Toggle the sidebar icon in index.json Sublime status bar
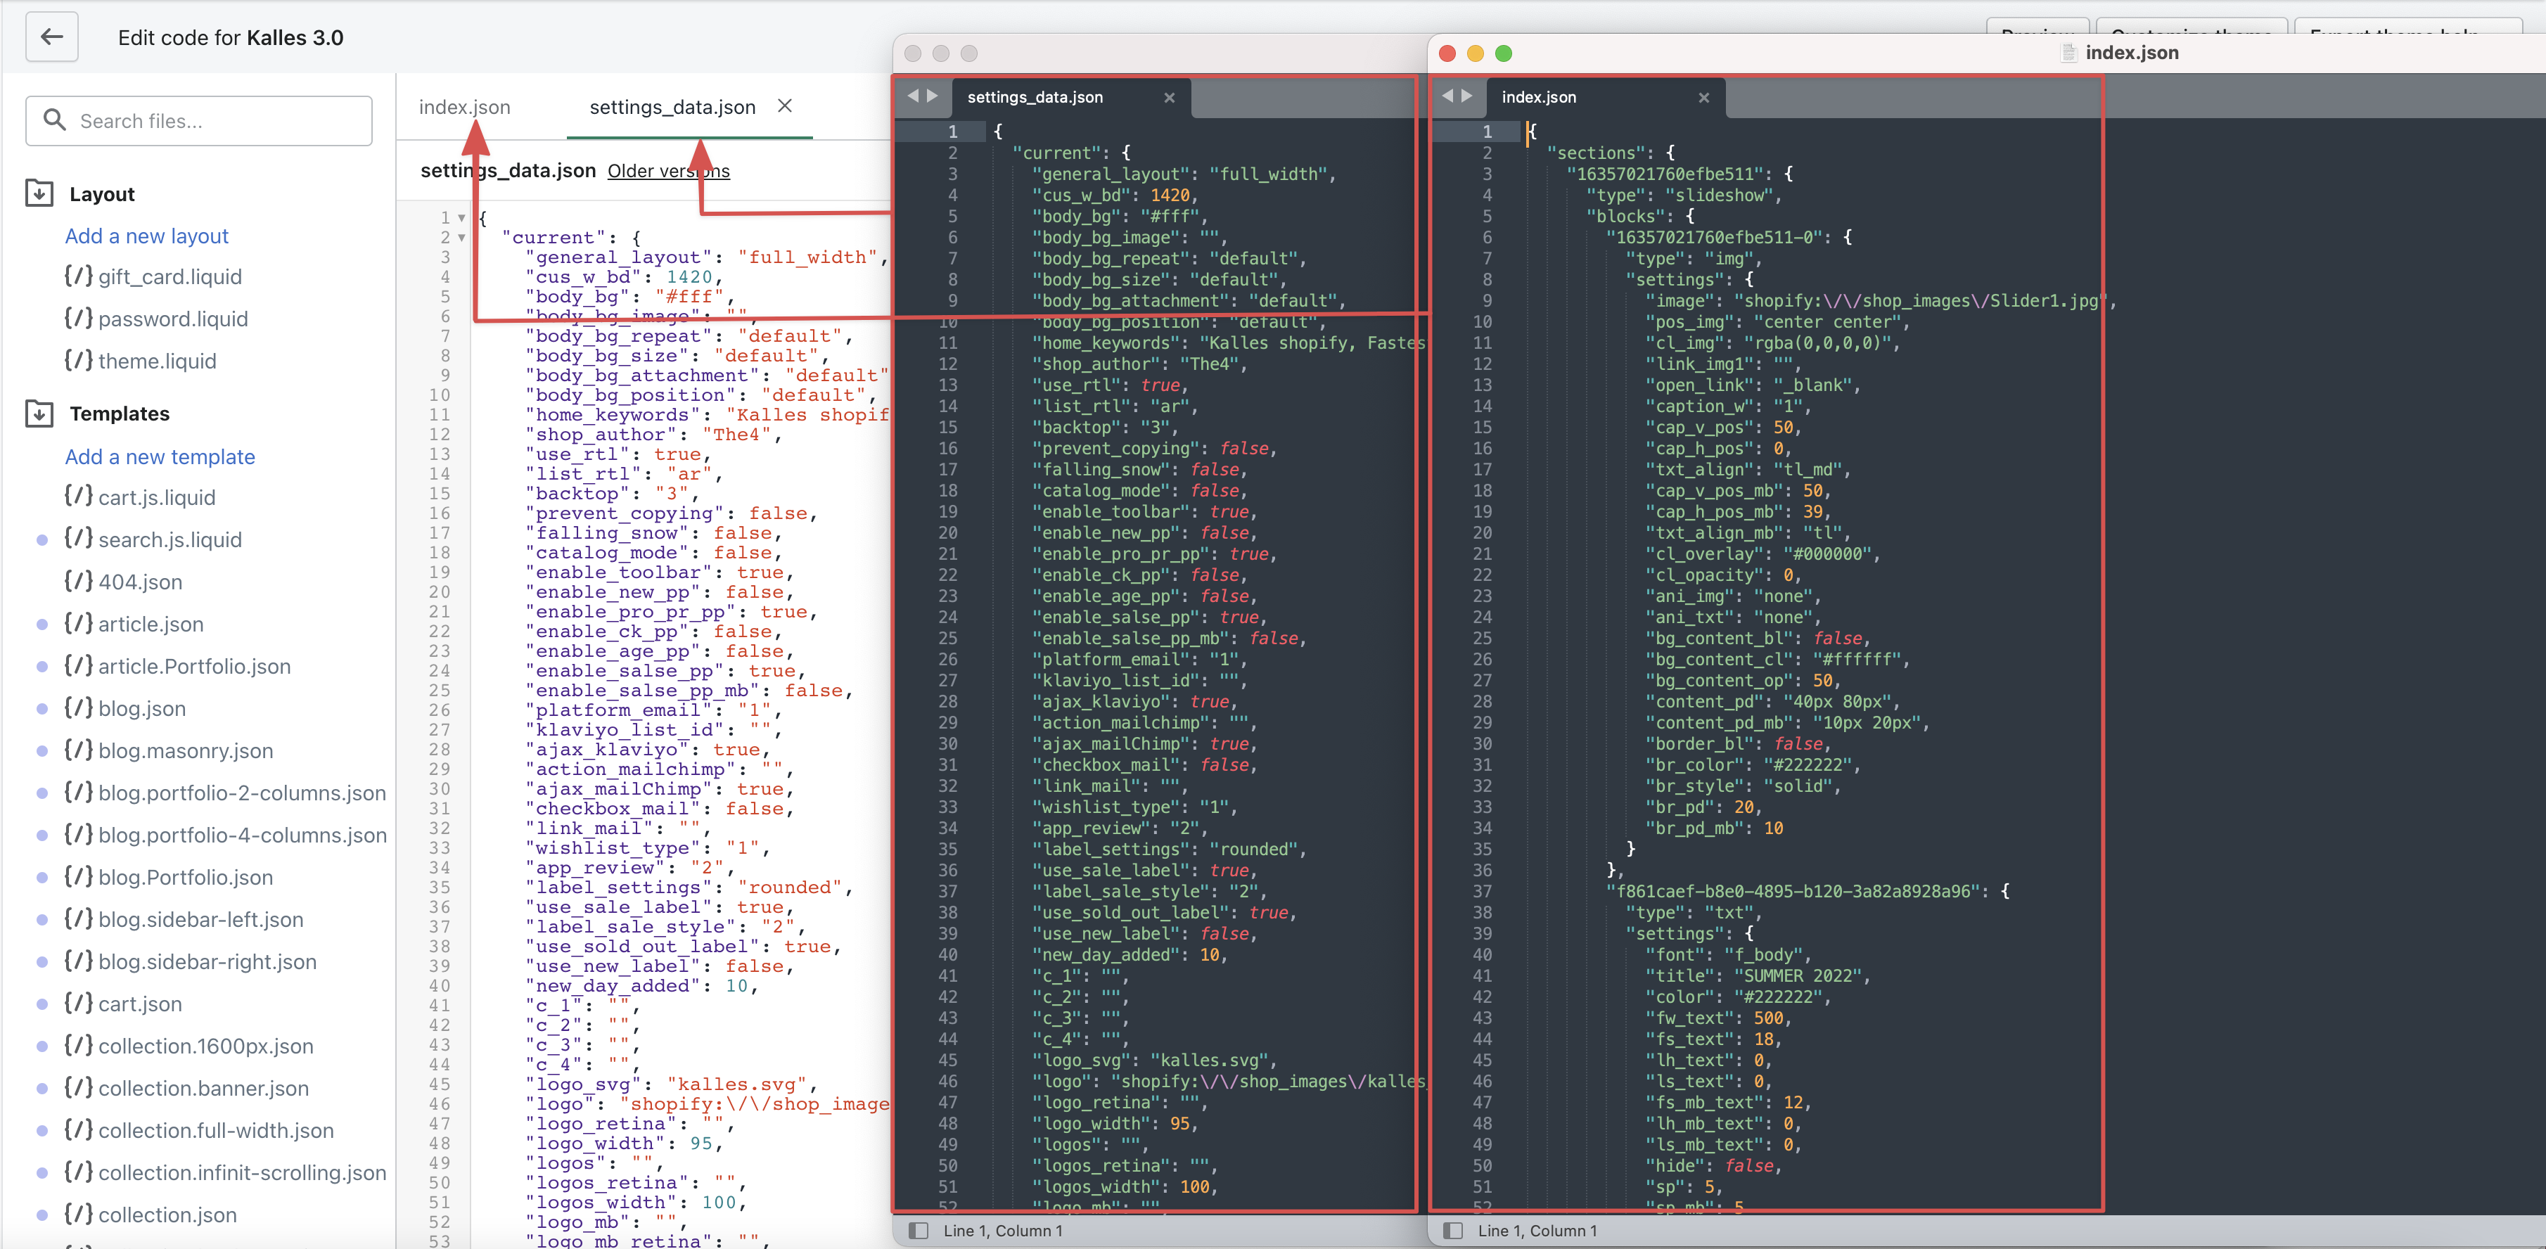 [x=1453, y=1230]
